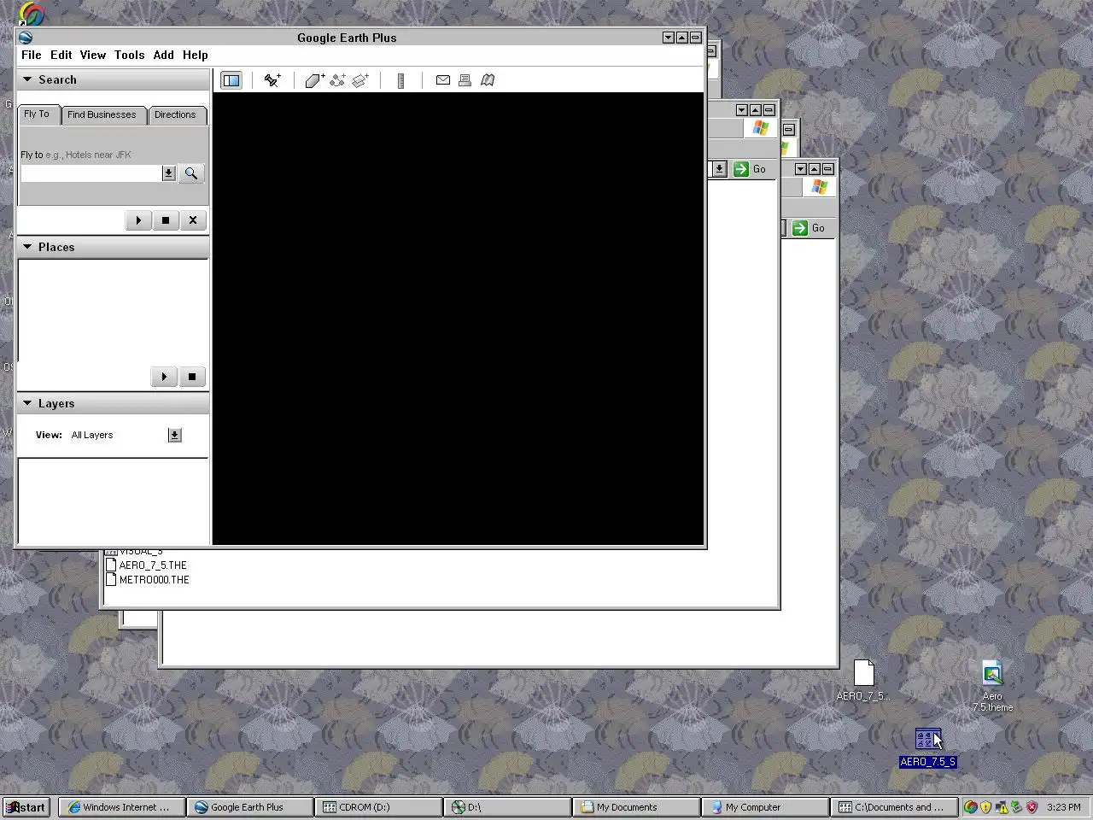This screenshot has height=820, width=1093.
Task: Click the Google Earth title bar icon
Action: pyautogui.click(x=26, y=38)
